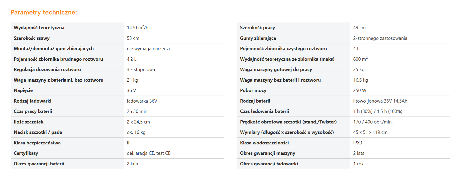Select the 'Wydajność teoretyczna' row label
This screenshot has width=464, height=178.
pos(39,28)
